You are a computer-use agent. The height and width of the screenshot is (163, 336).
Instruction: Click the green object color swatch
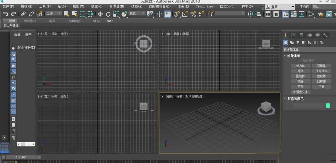(x=328, y=106)
